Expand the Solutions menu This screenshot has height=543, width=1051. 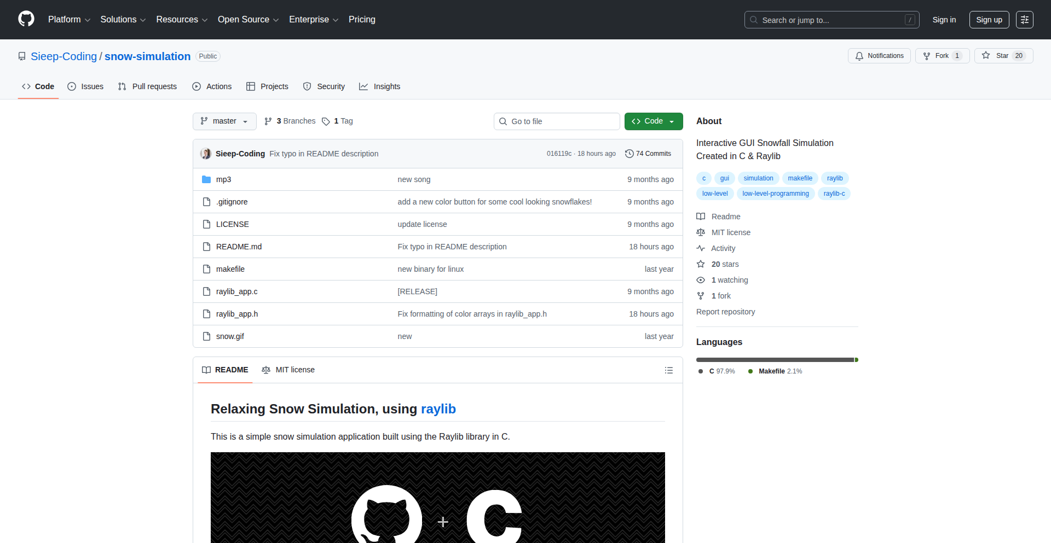(x=123, y=20)
